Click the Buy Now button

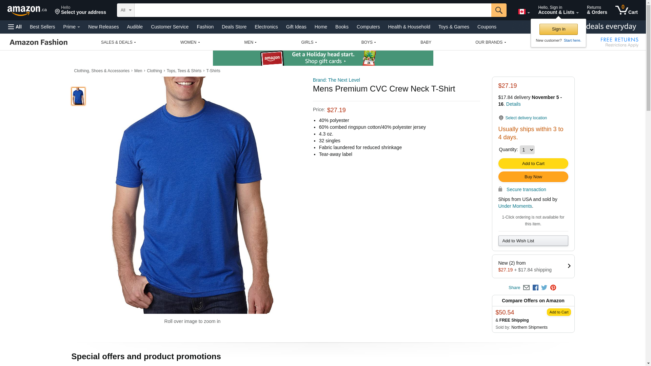533,177
